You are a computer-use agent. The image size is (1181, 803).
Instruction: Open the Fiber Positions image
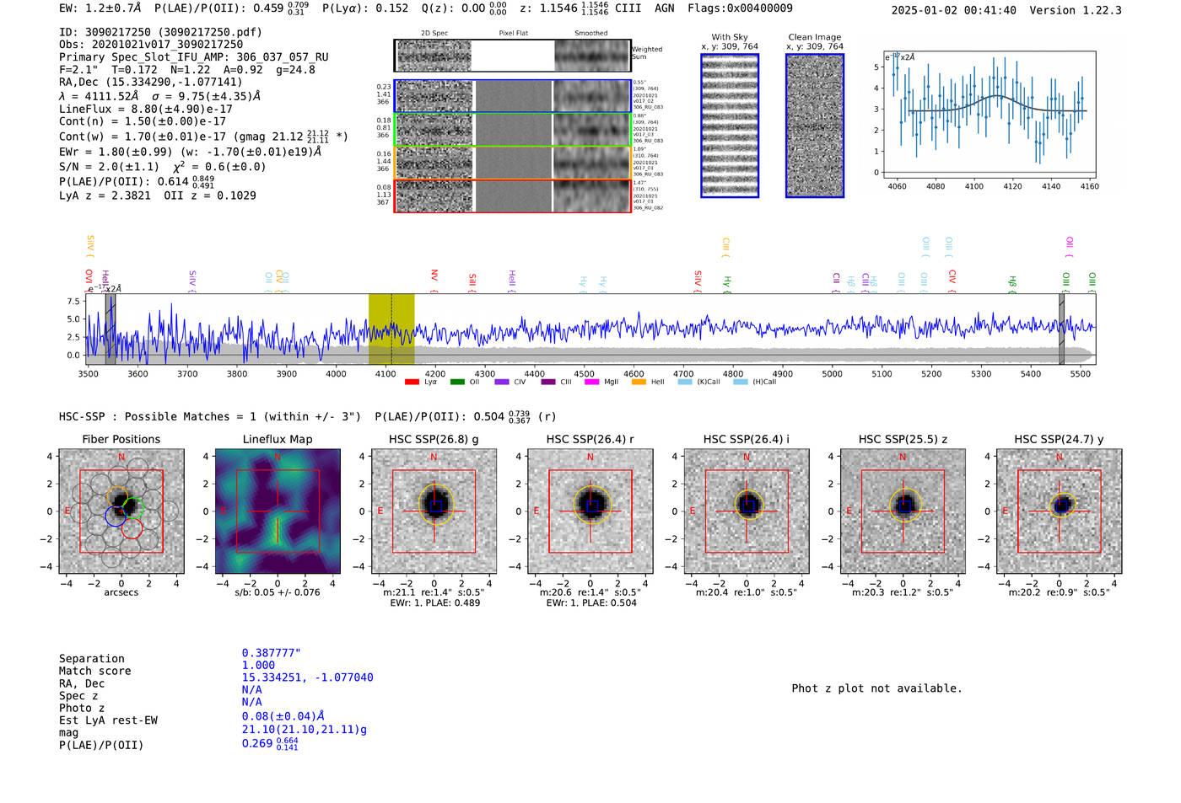coord(121,511)
